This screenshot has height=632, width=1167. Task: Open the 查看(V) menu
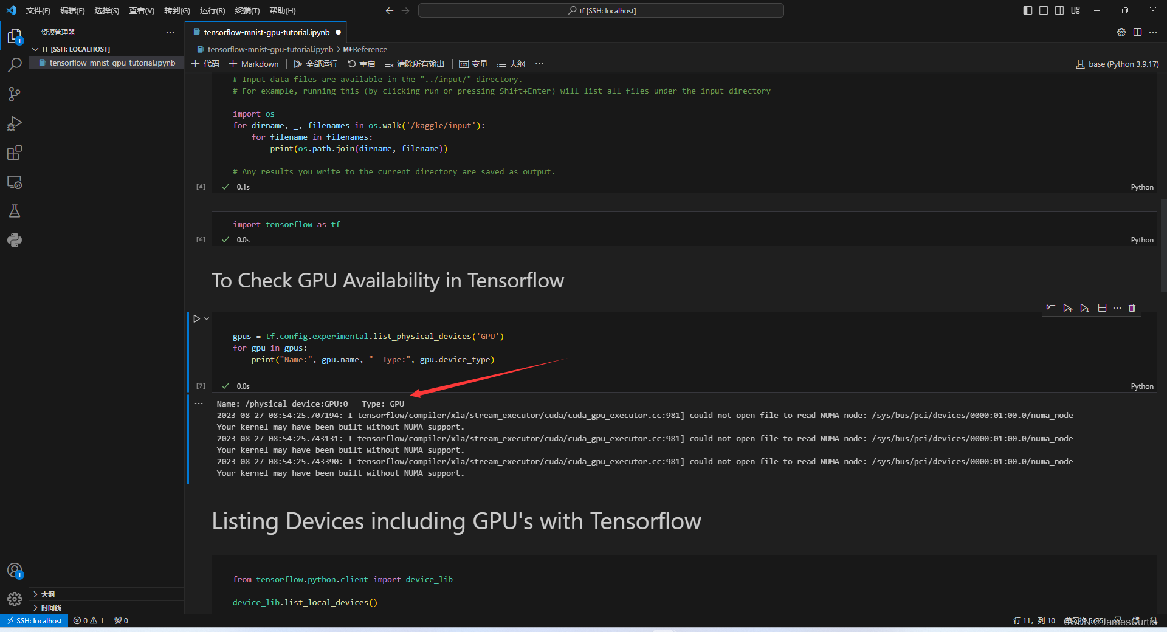click(x=142, y=10)
